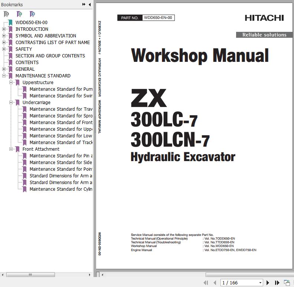Collapse the MAINTENANCE STANDARD bookmark
Viewport: 294px width, 287px height.
pos(4,76)
